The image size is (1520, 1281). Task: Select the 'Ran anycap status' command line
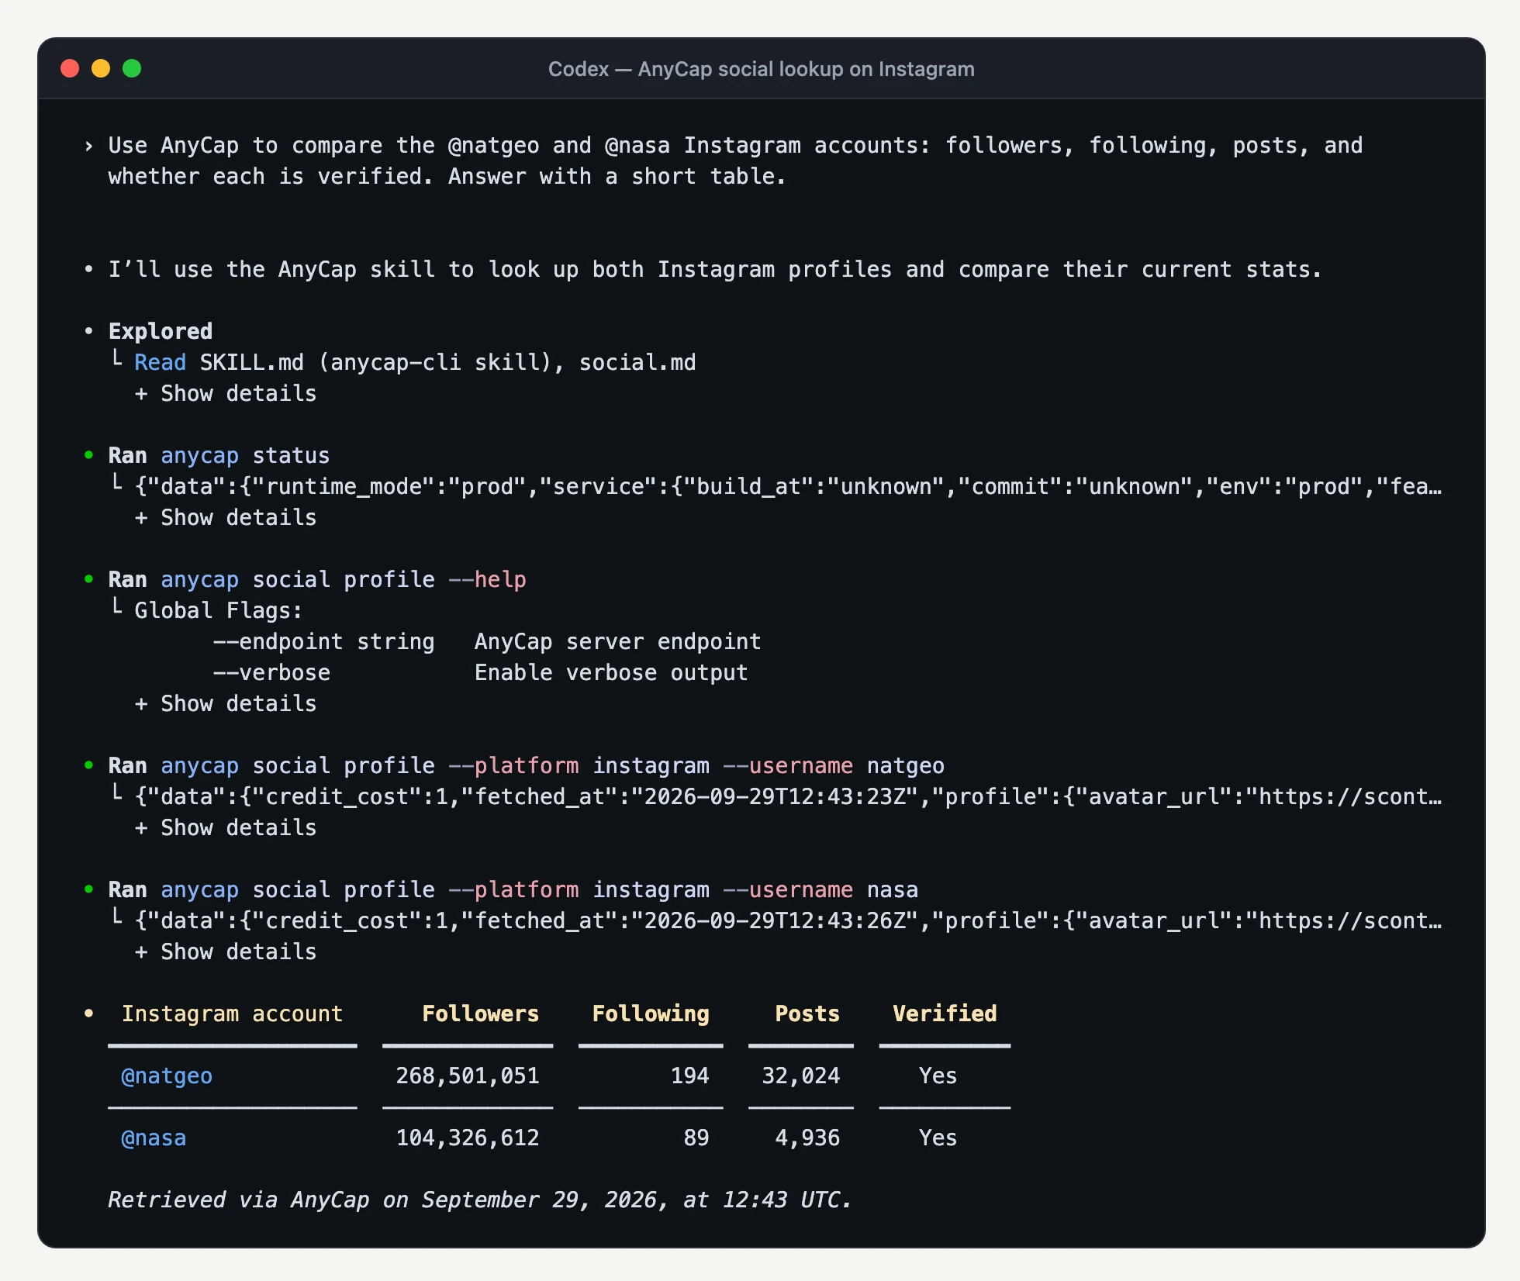pos(219,455)
